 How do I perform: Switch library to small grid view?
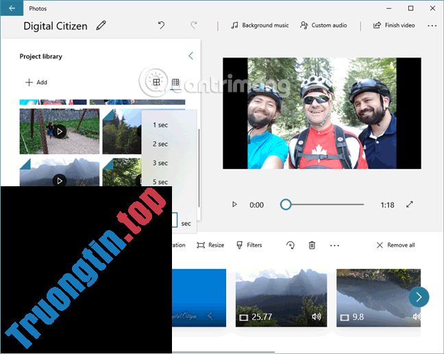[x=175, y=82]
